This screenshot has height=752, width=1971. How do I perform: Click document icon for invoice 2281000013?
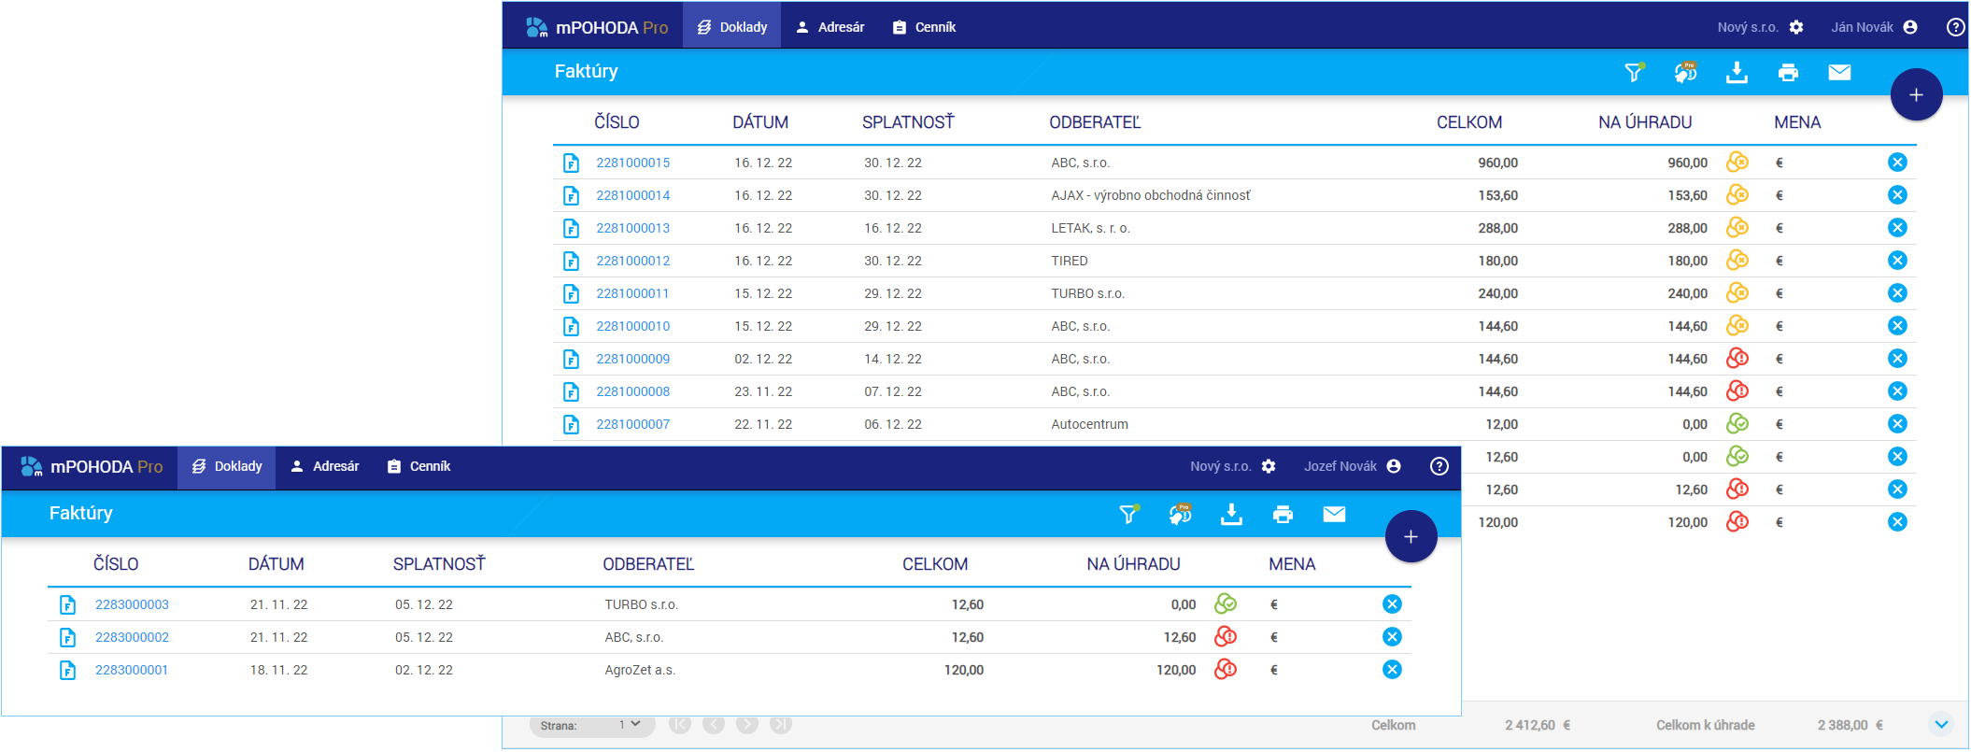(571, 228)
